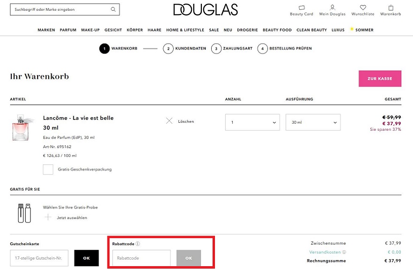
Task: Open the Marken menu
Action: 46,30
